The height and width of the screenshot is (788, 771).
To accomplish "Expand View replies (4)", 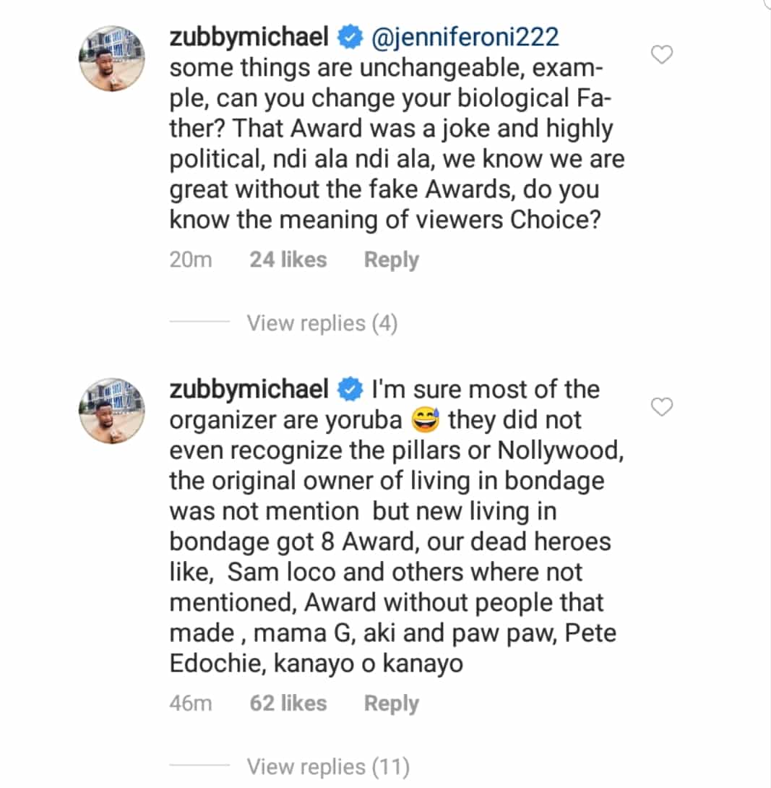I will pyautogui.click(x=322, y=323).
